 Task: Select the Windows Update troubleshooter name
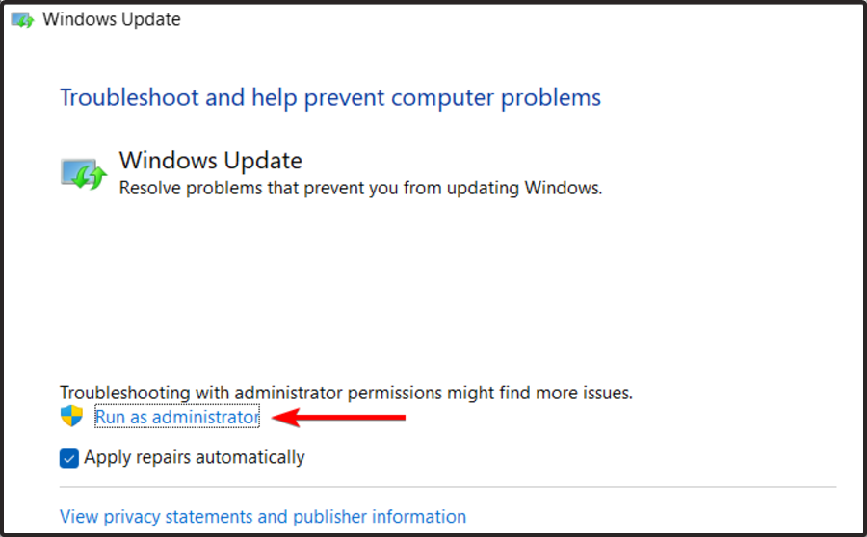pyautogui.click(x=211, y=160)
